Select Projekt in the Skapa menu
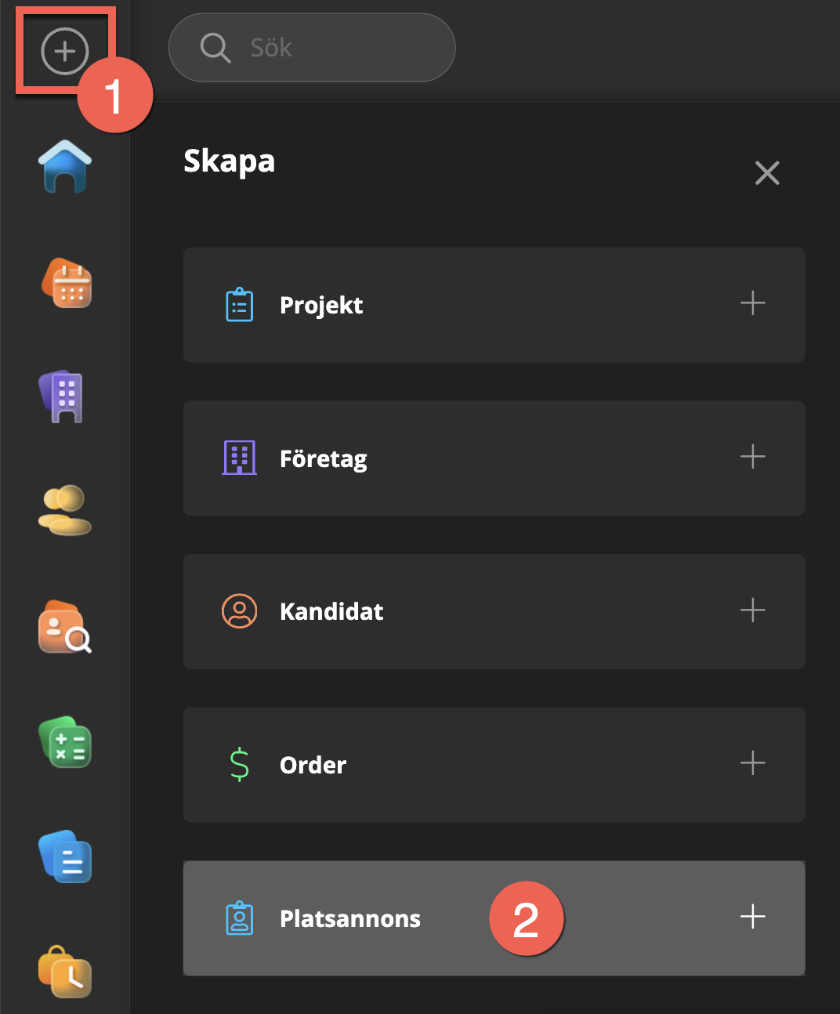Screen dimensions: 840x1014 321,305
